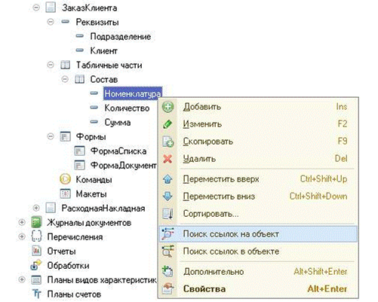The height and width of the screenshot is (302, 378).
Task: Click the up-arrow Переместить вверх icon
Action: [x=167, y=179]
